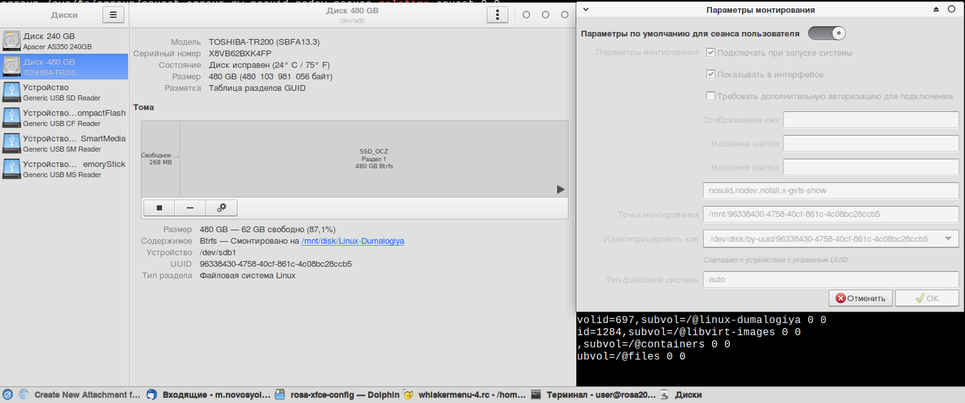Toggle 'Подключать при запуске системы' checkbox
The width and height of the screenshot is (965, 403).
click(x=711, y=52)
